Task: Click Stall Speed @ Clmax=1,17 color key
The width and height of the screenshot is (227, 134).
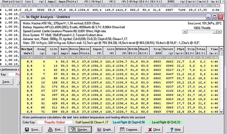Action: point(92,122)
